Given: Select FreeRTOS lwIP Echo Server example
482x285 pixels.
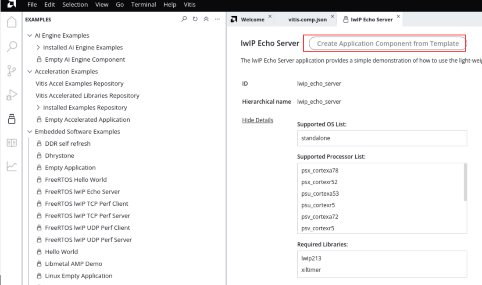Looking at the screenshot, I should click(82, 191).
